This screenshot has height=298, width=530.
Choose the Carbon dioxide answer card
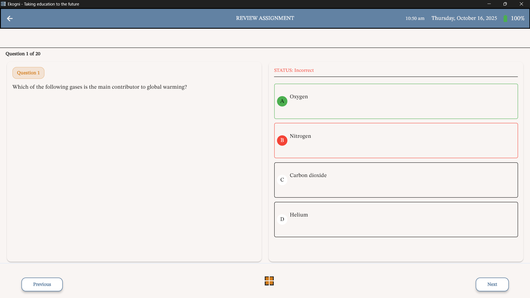(396, 180)
